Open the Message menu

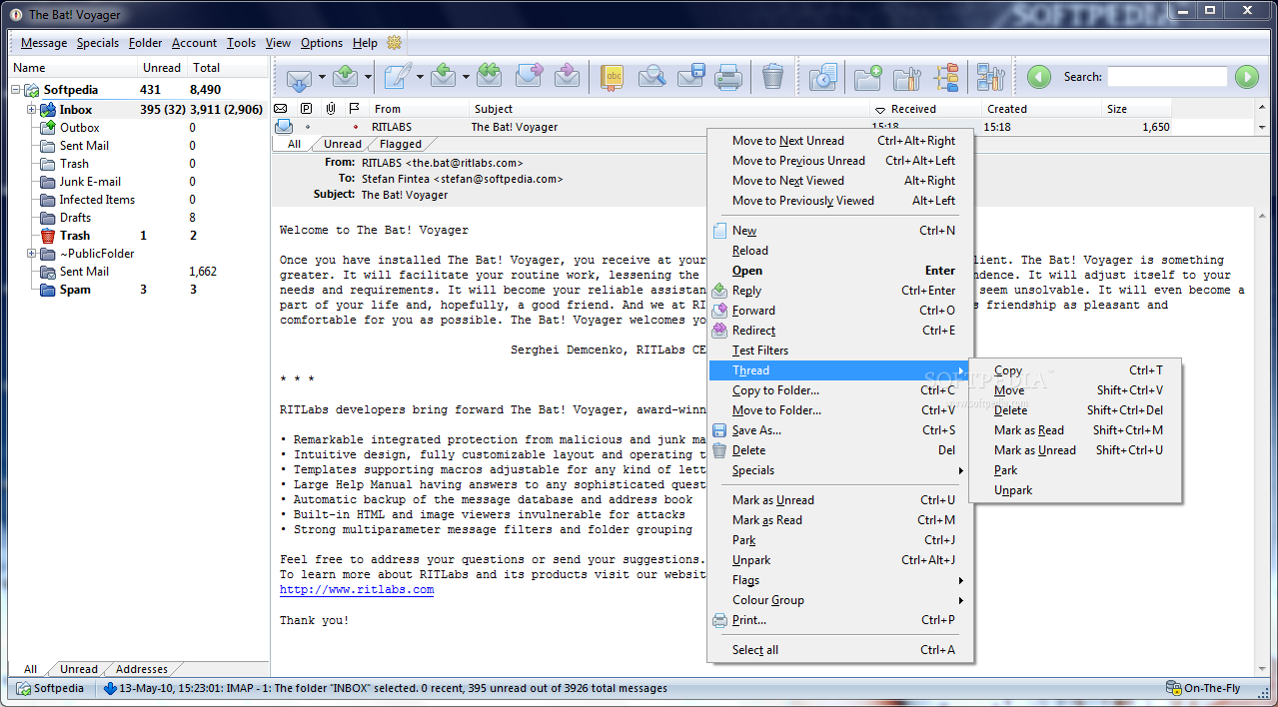(x=44, y=43)
